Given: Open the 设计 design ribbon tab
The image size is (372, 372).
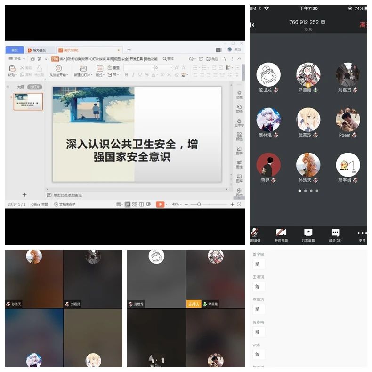Looking at the screenshot, I should click(70, 59).
